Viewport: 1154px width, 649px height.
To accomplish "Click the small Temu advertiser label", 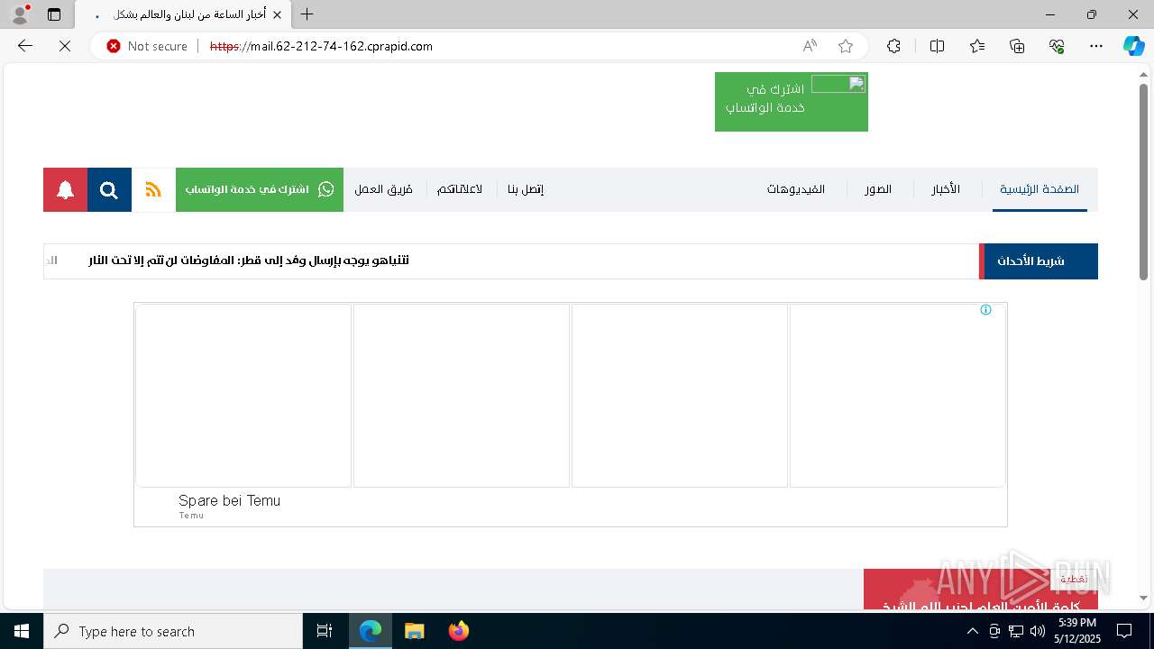I will [191, 516].
